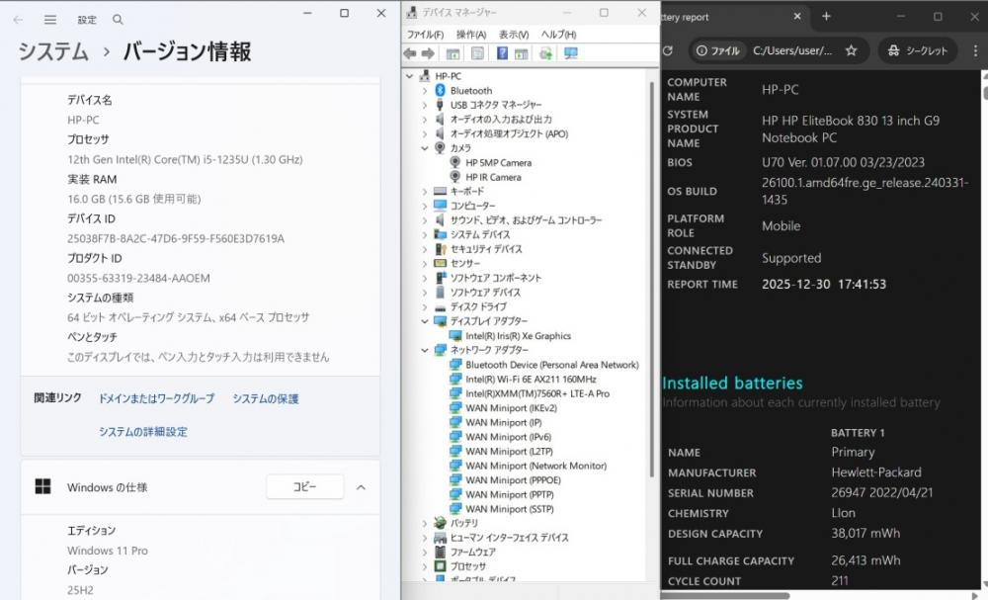
Task: Close the battery report browser tab
Action: (x=797, y=17)
